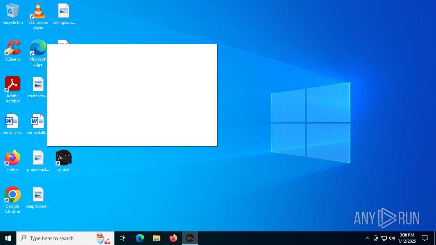Open clock showing 3:38 PM
The image size is (436, 245).
click(407, 238)
